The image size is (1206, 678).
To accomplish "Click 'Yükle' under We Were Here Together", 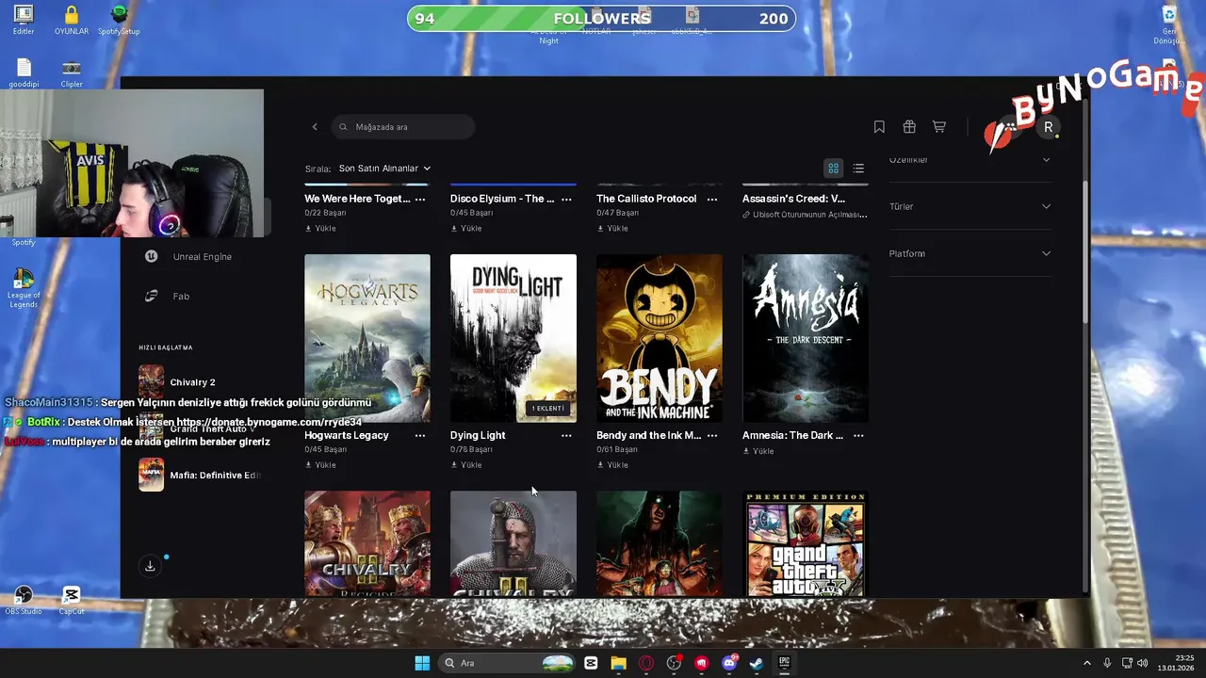I will [320, 228].
